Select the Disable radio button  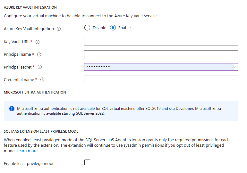point(87,28)
